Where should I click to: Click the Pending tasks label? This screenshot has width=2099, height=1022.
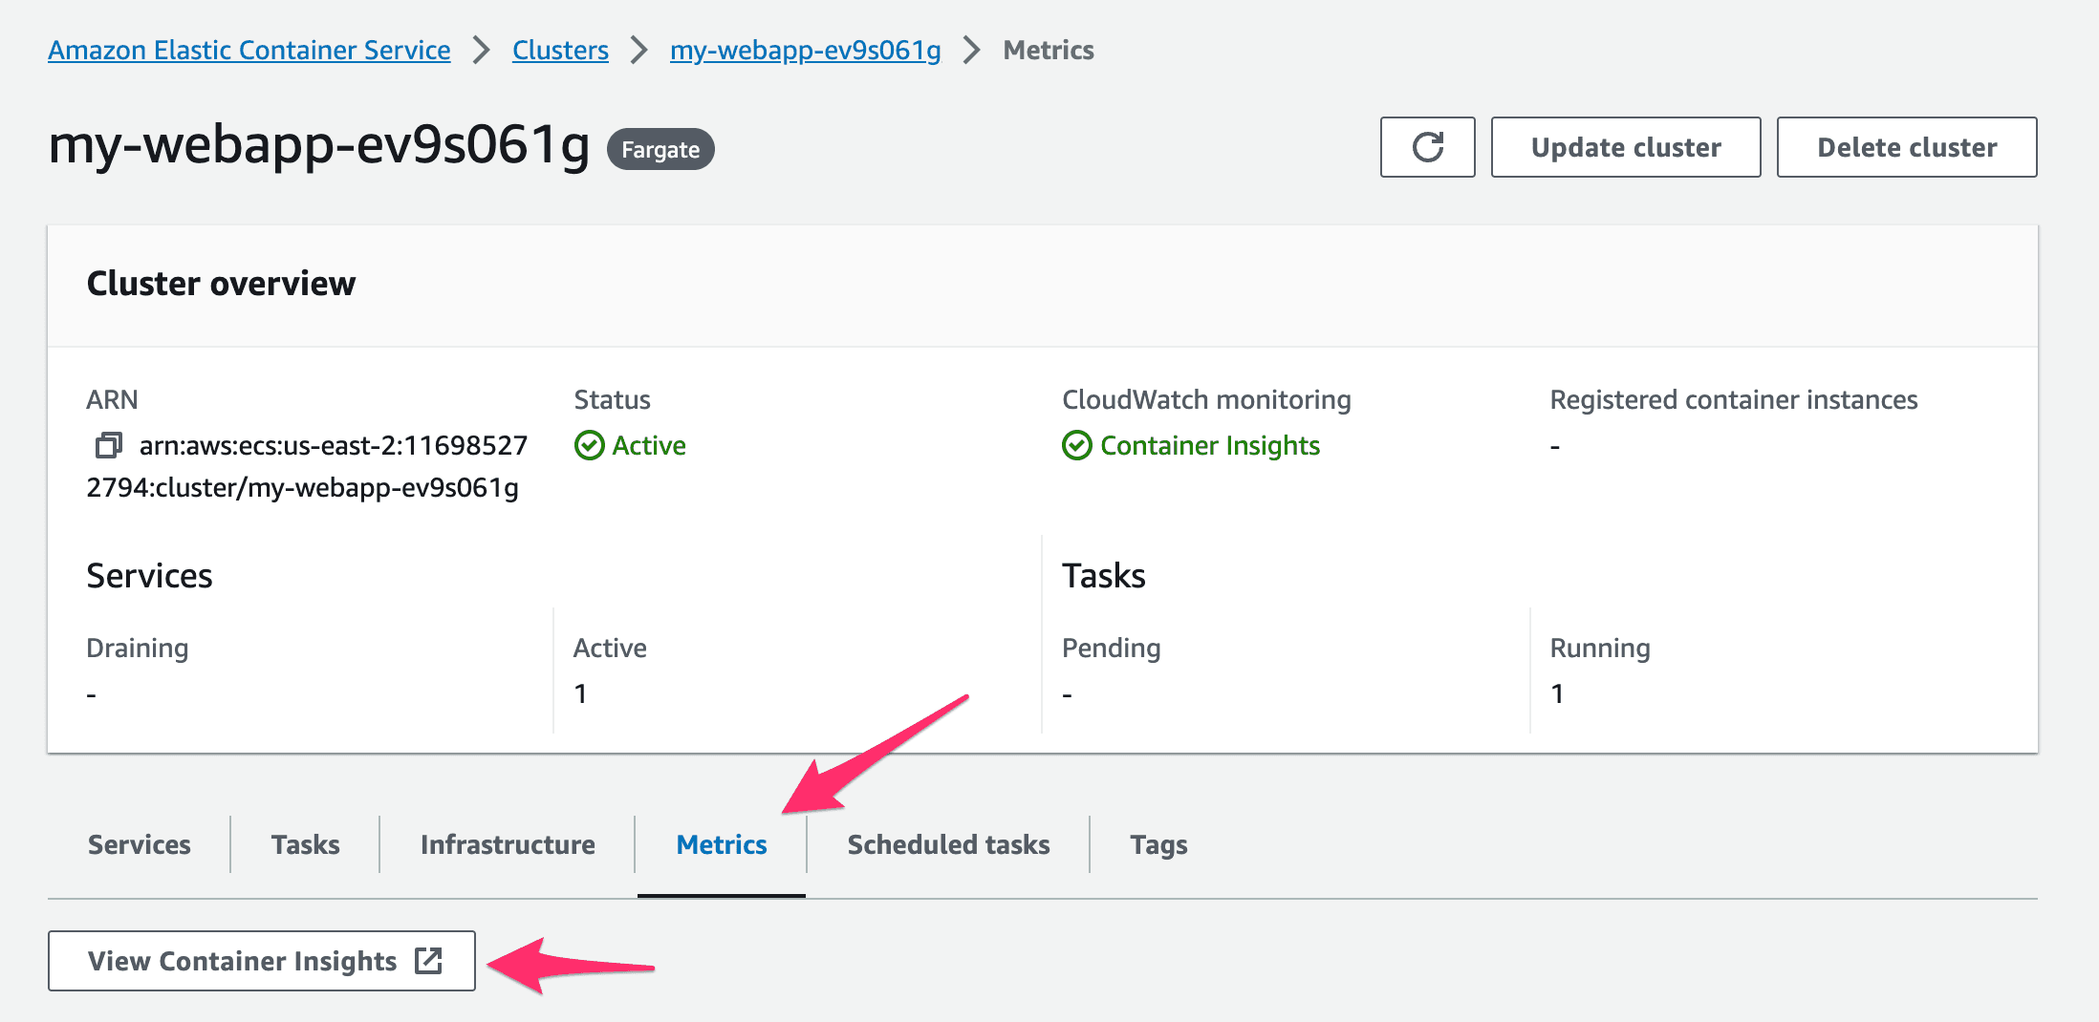(x=1111, y=648)
